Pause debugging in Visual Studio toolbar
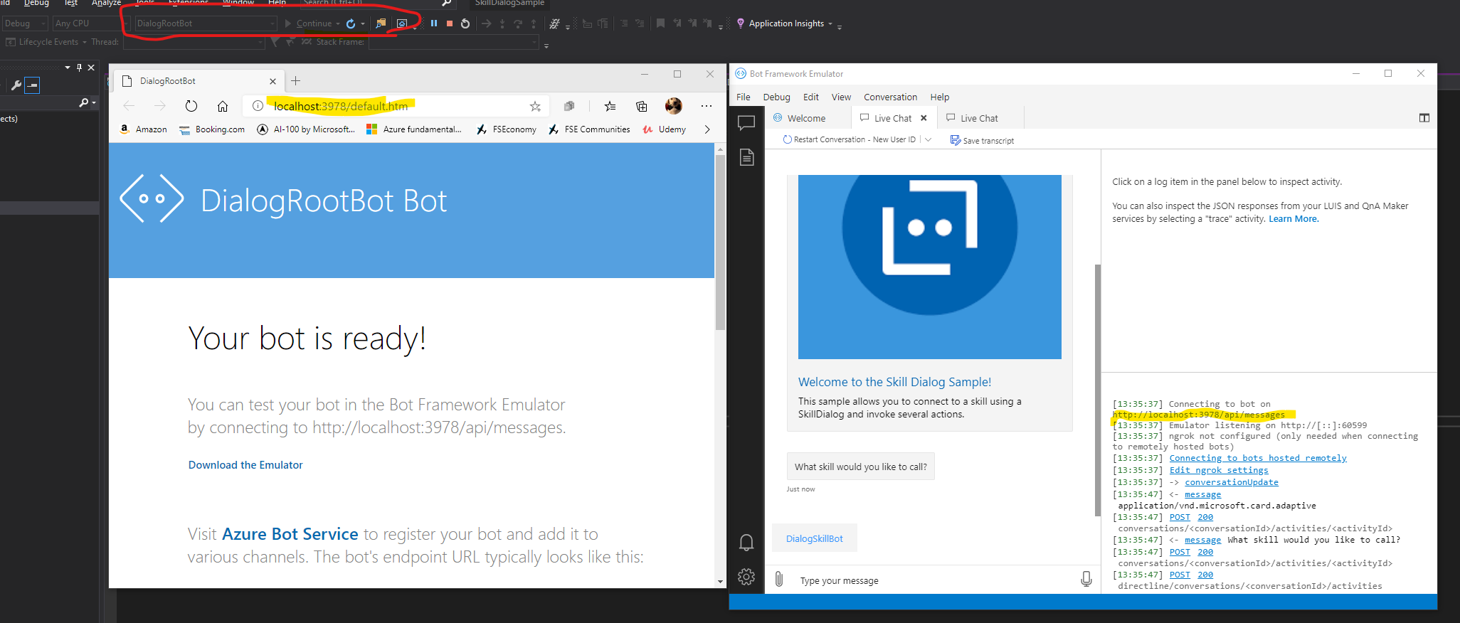This screenshot has width=1460, height=623. pos(434,23)
